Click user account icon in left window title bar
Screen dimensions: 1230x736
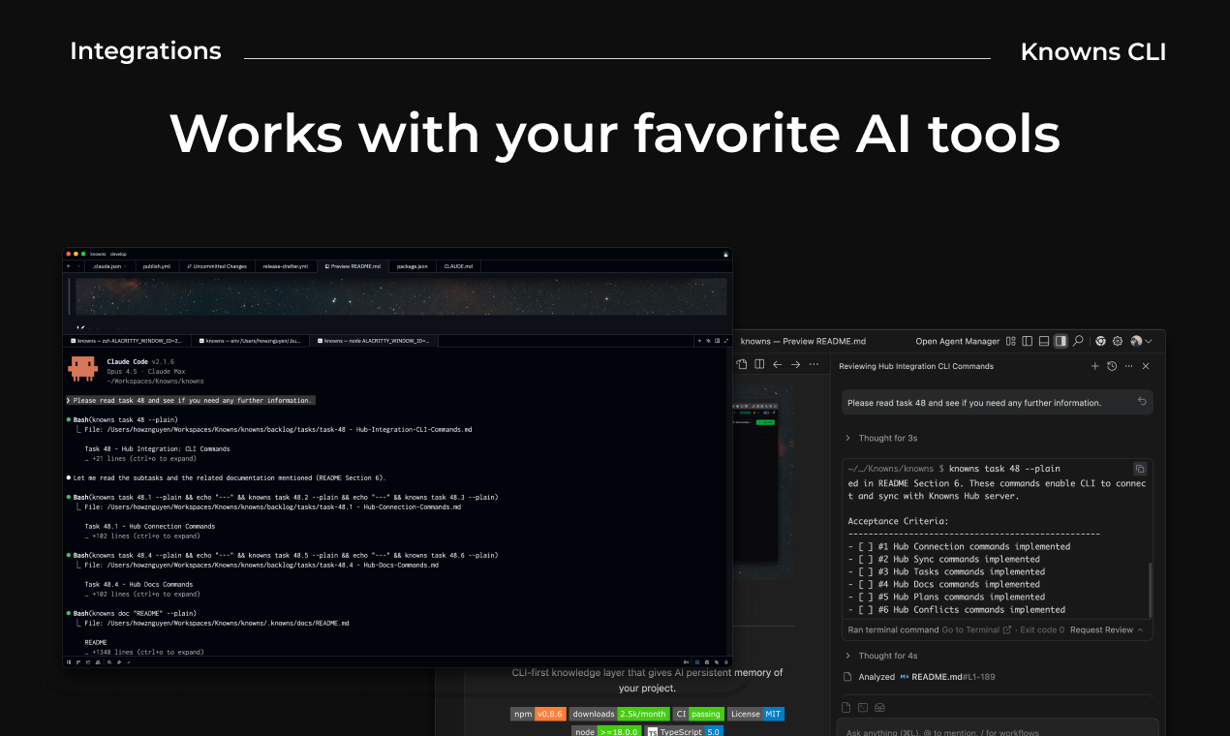point(725,254)
